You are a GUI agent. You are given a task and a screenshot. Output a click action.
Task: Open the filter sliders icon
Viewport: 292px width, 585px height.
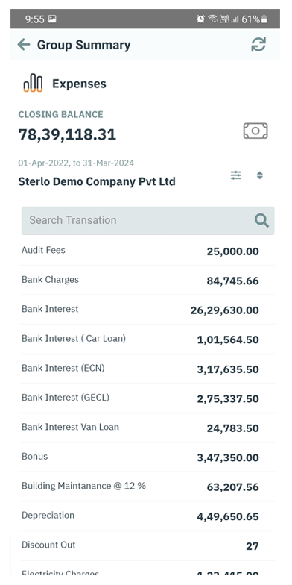pyautogui.click(x=235, y=175)
